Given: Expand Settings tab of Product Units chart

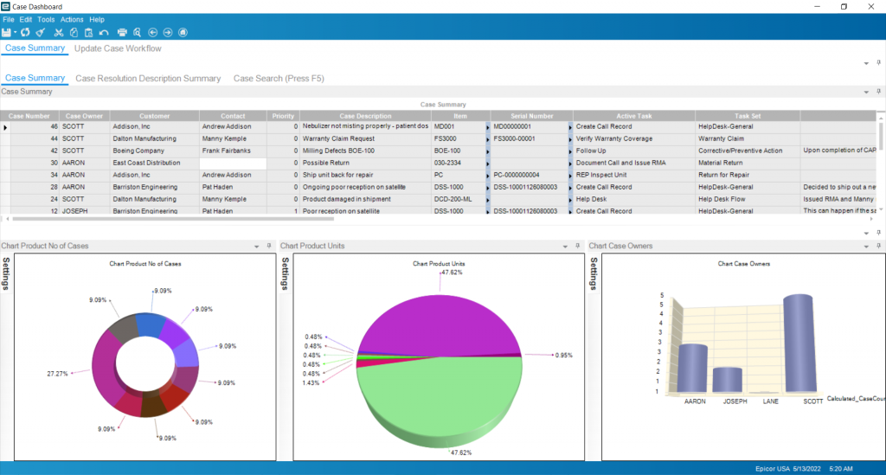Looking at the screenshot, I should tap(286, 273).
